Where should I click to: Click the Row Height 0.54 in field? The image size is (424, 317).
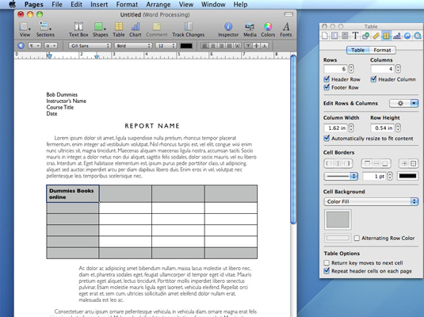tap(383, 128)
